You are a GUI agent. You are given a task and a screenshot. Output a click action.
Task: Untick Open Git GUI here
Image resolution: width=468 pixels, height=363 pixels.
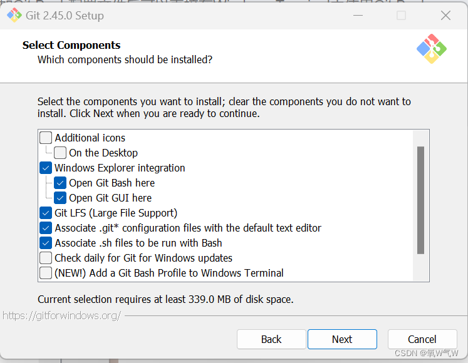pos(60,198)
